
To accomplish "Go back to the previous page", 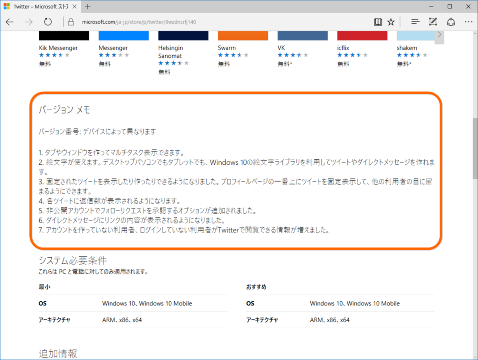I will (x=10, y=22).
